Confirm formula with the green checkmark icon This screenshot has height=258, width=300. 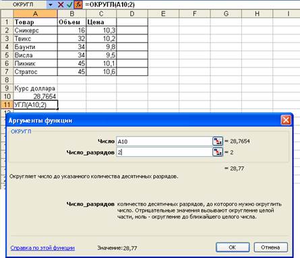70,5
